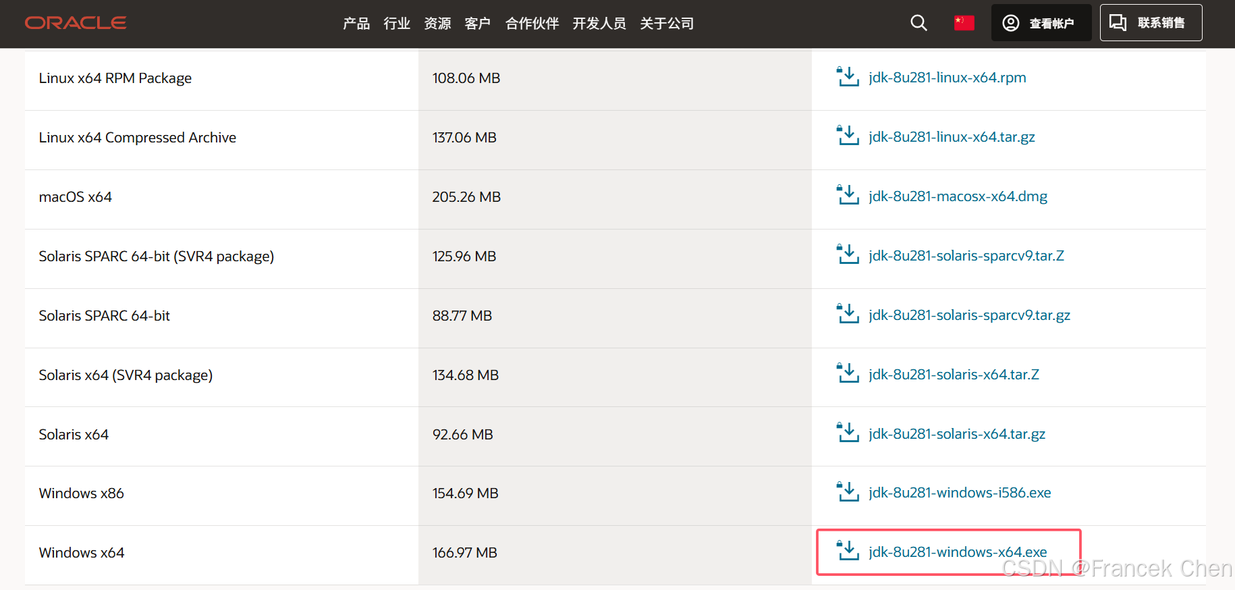The image size is (1235, 590).
Task: Select the Linux x64 Compressed Archive text
Action: click(x=138, y=138)
